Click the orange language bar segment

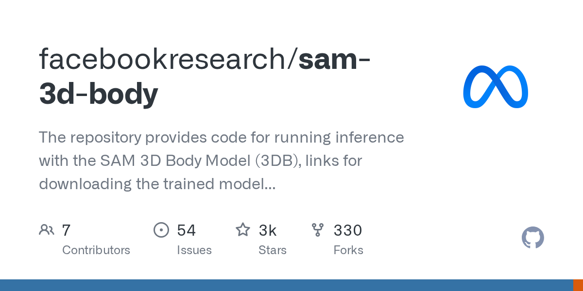click(x=578, y=285)
